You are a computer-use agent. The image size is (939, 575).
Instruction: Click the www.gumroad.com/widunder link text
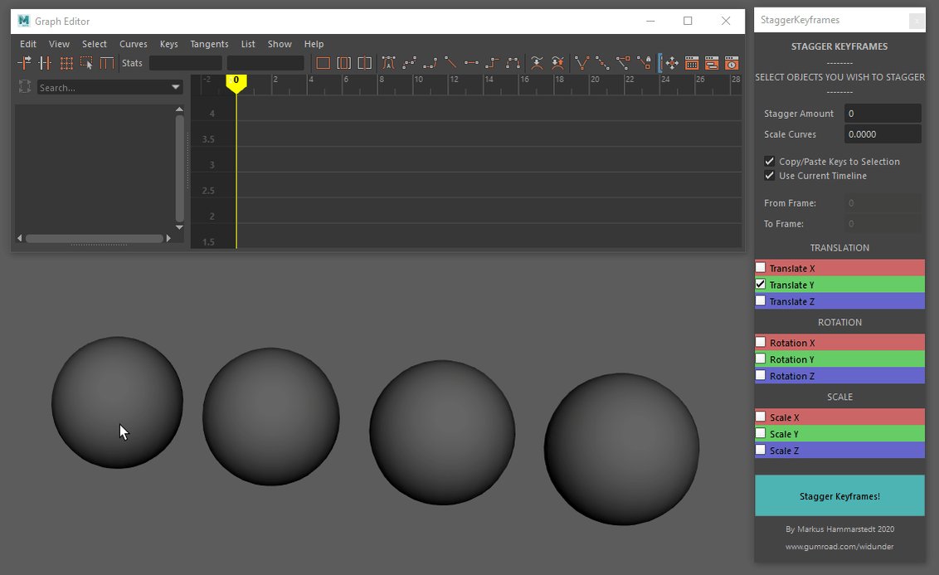point(839,546)
